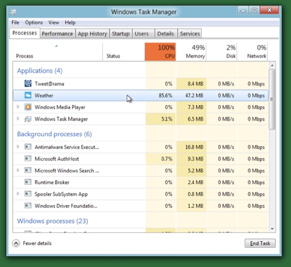Switch to the Services tab
291x267 pixels.
click(x=189, y=33)
